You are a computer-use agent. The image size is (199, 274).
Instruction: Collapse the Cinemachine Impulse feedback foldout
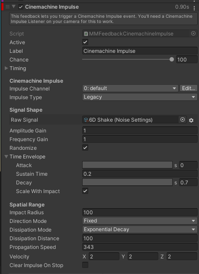(13, 7)
